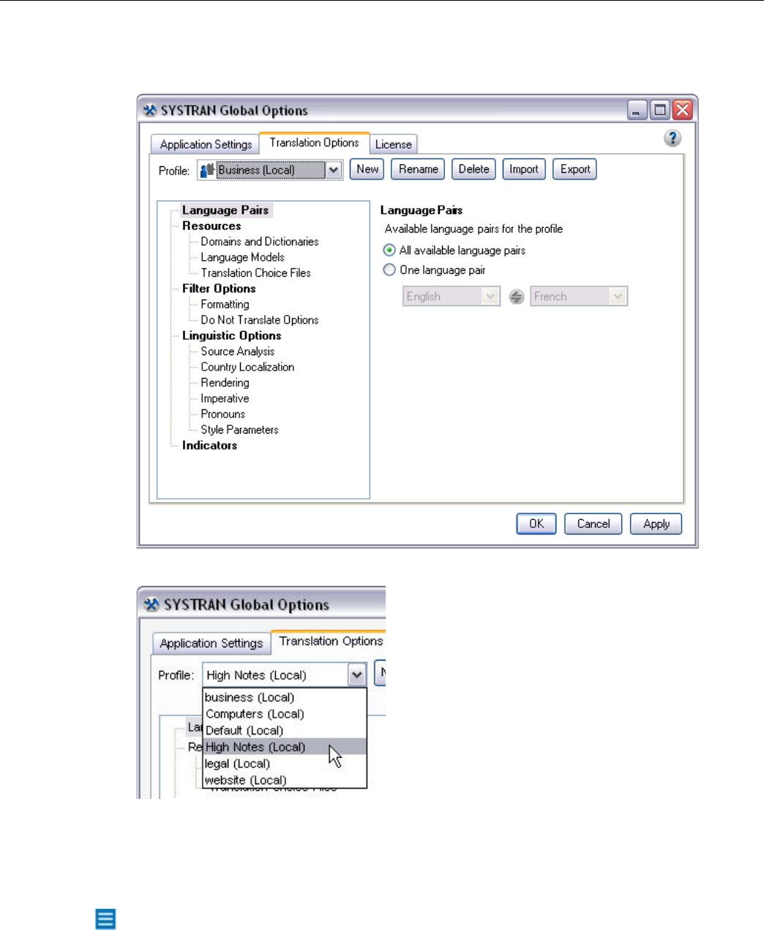Select the Indicators tree node

(x=209, y=445)
